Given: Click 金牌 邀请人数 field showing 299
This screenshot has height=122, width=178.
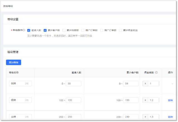Looking at the screenshot, I should (x=73, y=117).
